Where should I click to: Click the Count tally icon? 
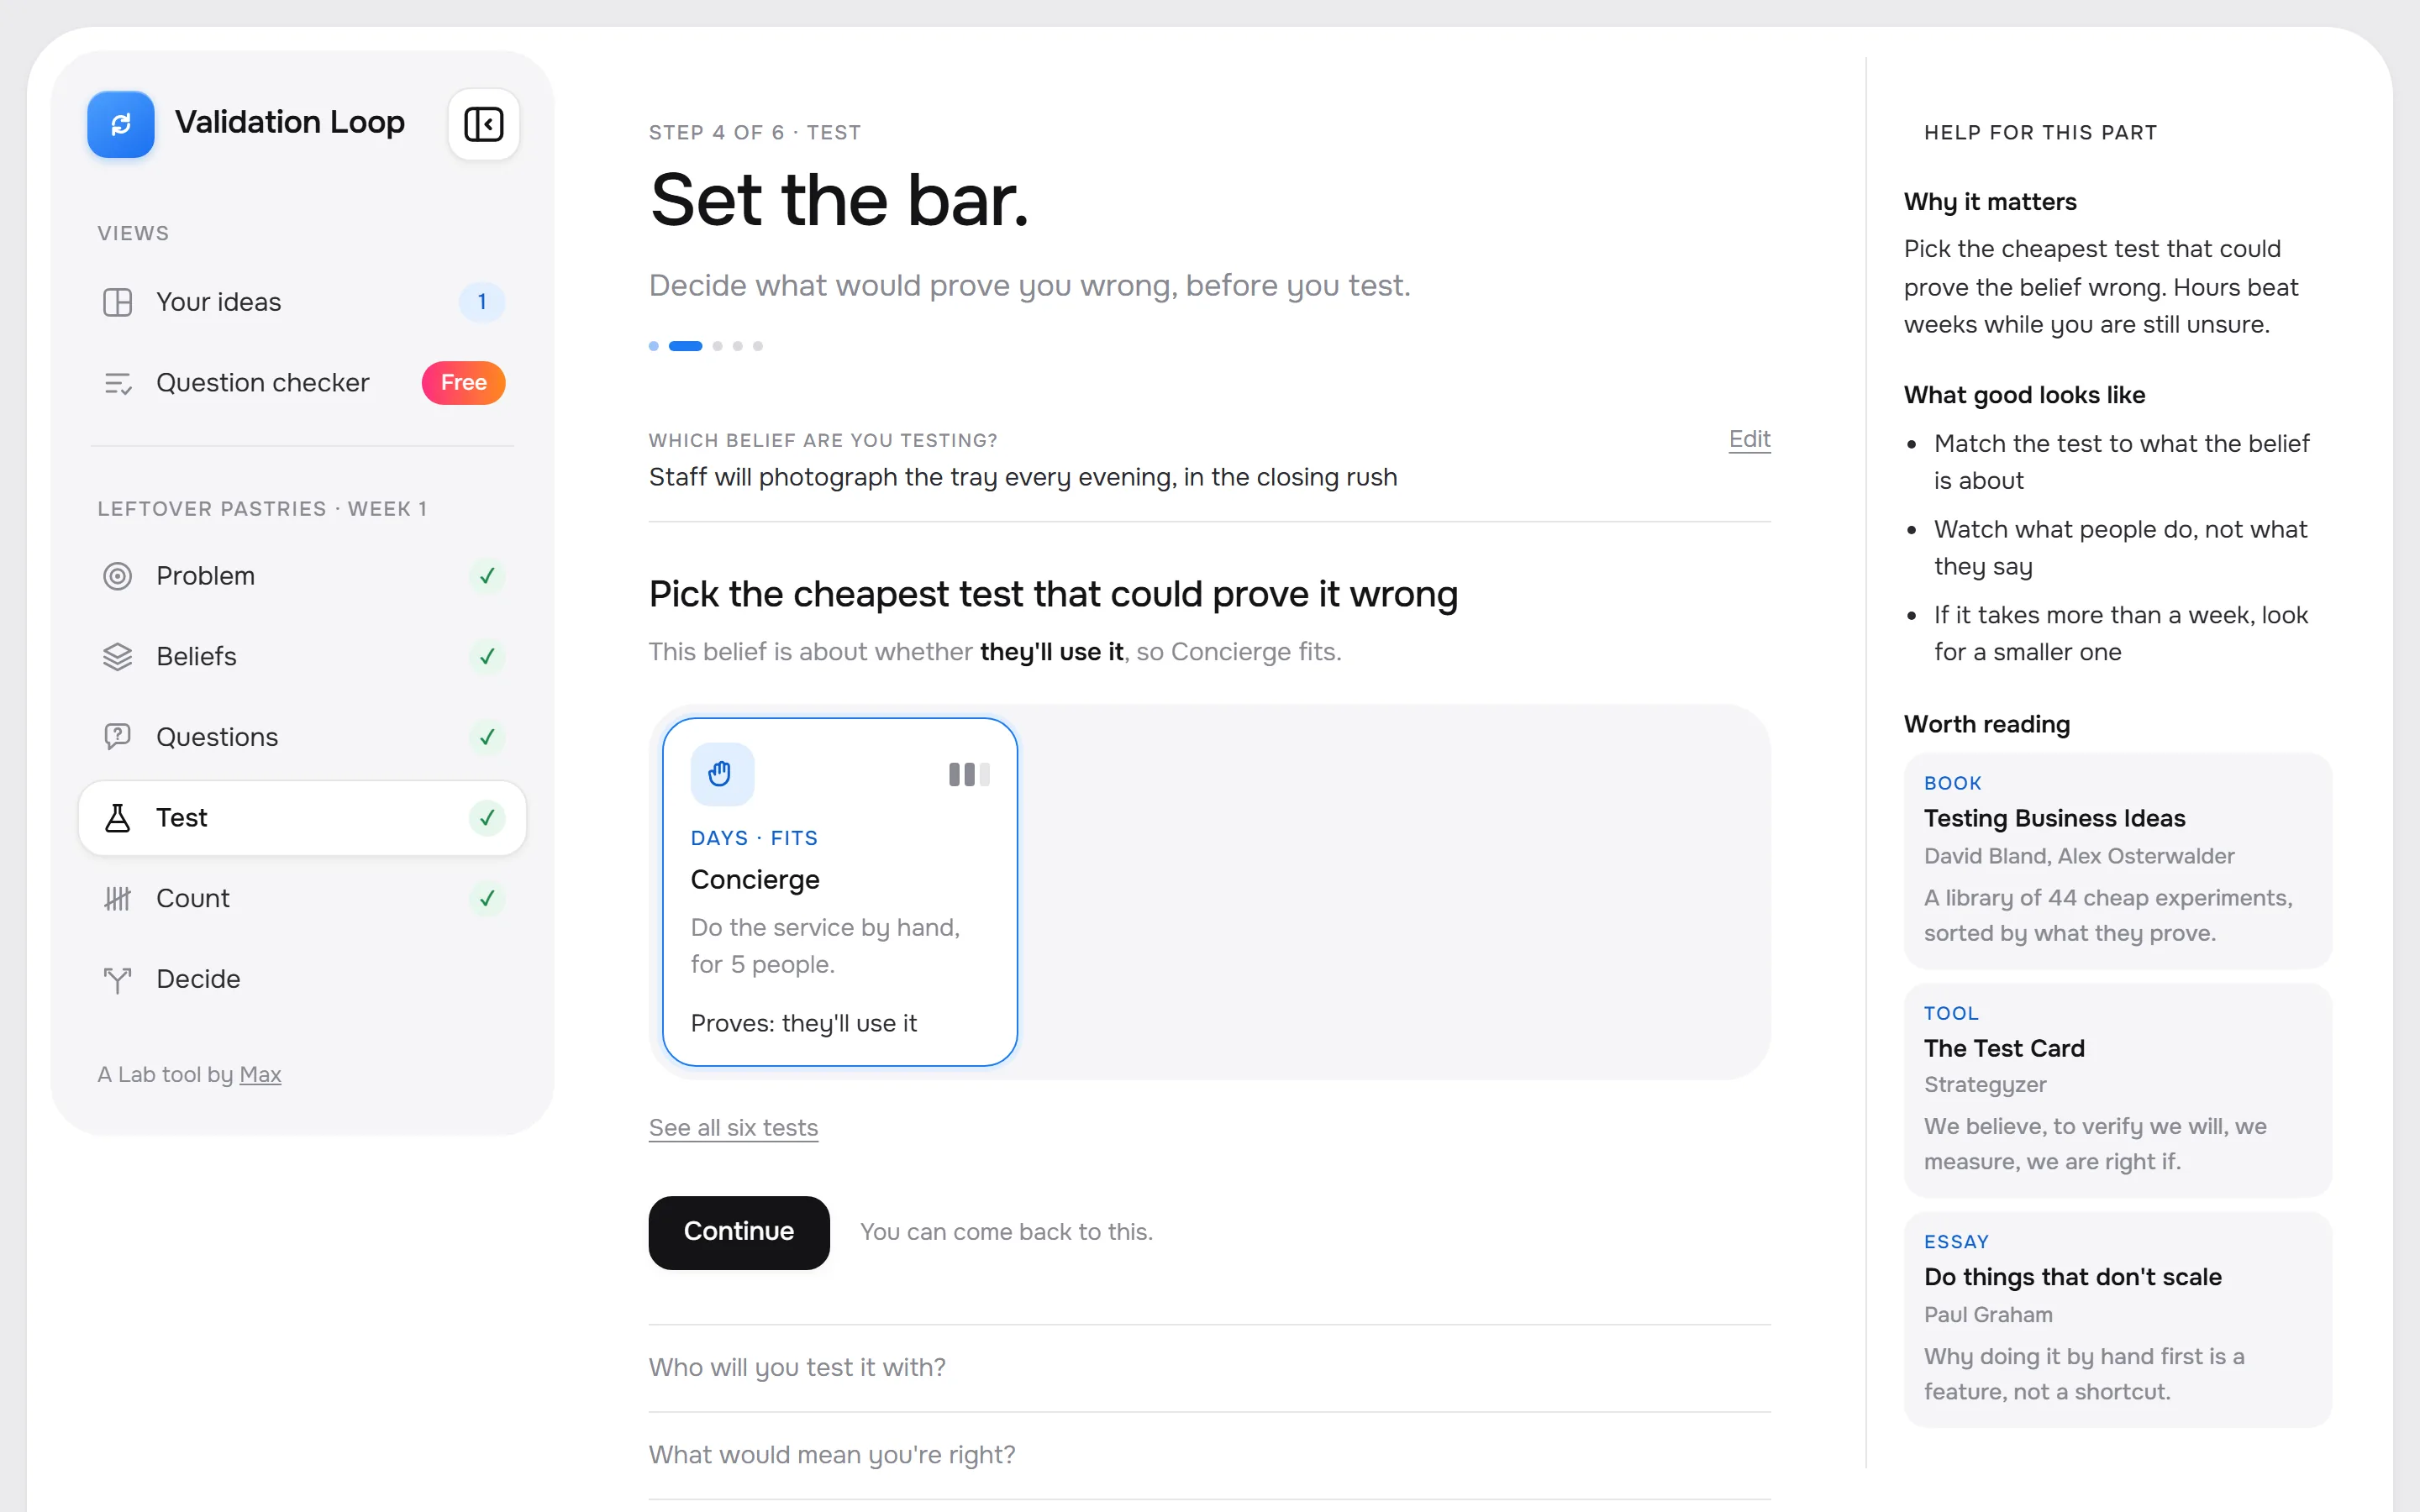point(118,899)
